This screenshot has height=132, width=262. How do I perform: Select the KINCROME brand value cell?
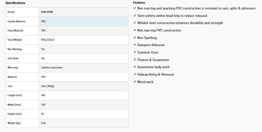(x=83, y=12)
